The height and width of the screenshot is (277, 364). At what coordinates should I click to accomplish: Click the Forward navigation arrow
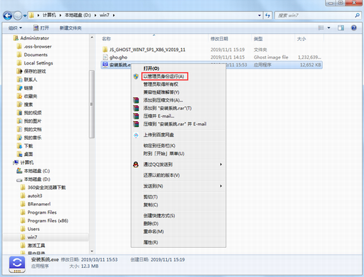tap(18, 15)
